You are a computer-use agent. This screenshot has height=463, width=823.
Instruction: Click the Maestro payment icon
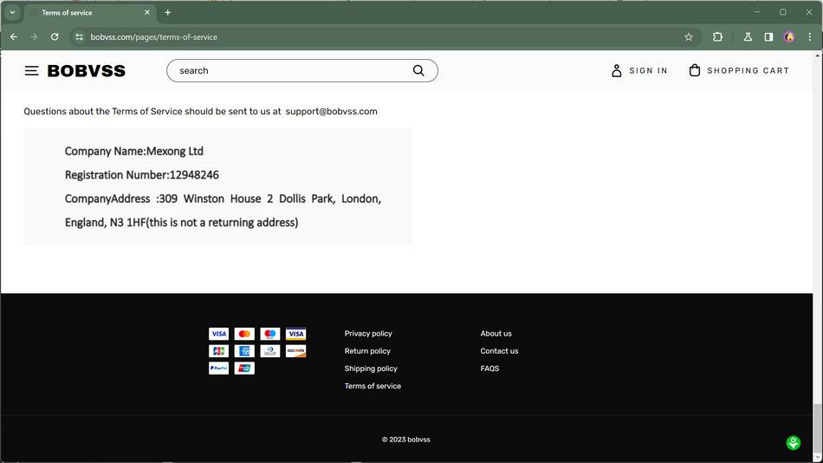269,334
